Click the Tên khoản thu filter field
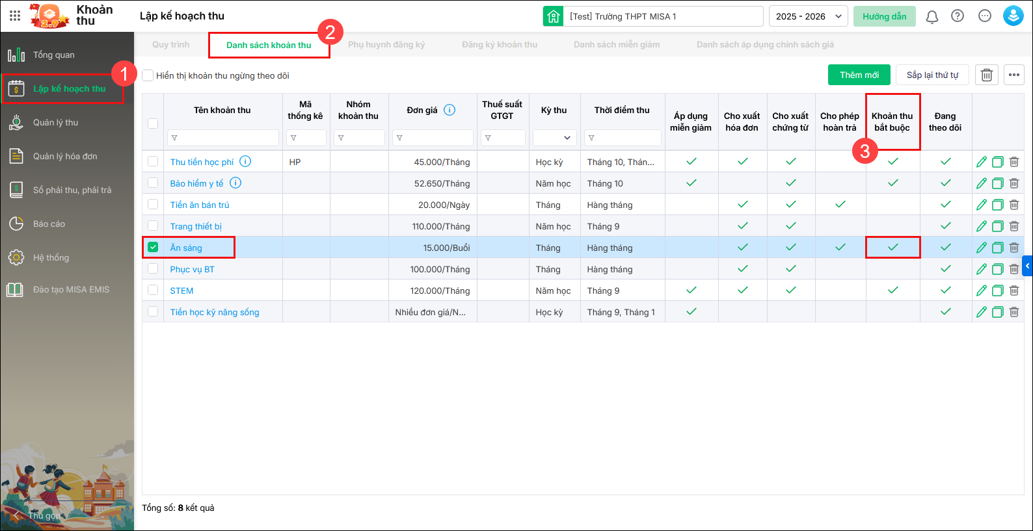Viewport: 1033px width, 531px height. tap(224, 138)
